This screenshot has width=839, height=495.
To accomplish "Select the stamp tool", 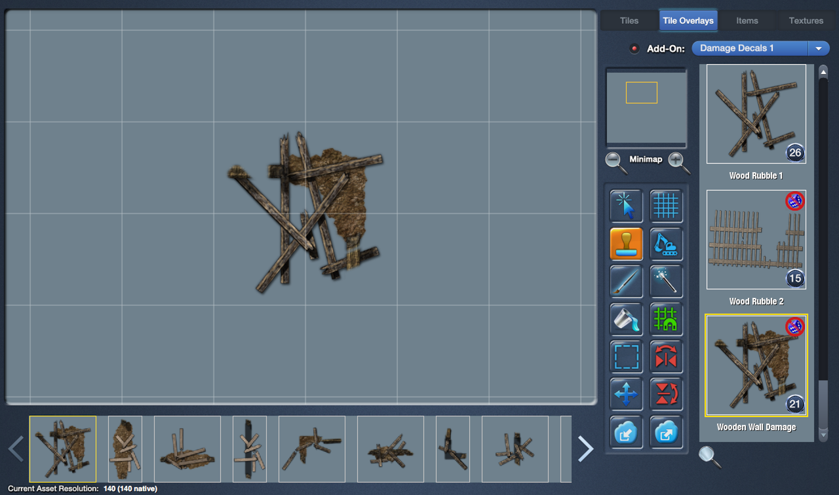I will click(626, 244).
